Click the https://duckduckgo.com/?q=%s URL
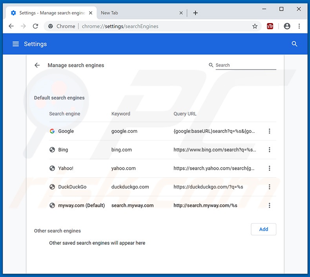This screenshot has width=310, height=277. [x=208, y=187]
